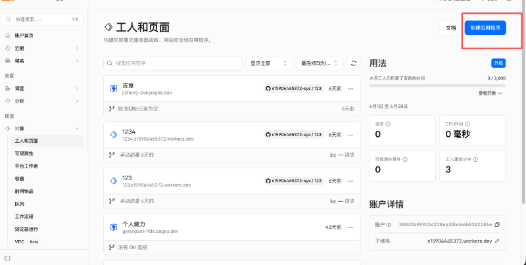Click the 分析 sidebar icon
The image size is (526, 265).
[8, 101]
